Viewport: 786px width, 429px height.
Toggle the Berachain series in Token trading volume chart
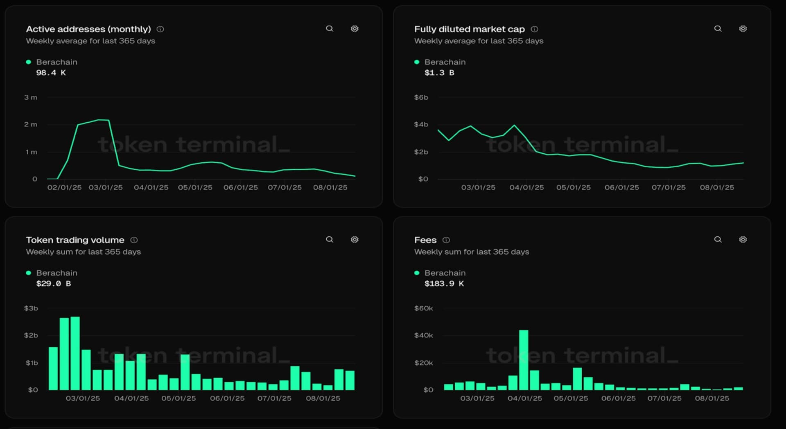tap(56, 272)
